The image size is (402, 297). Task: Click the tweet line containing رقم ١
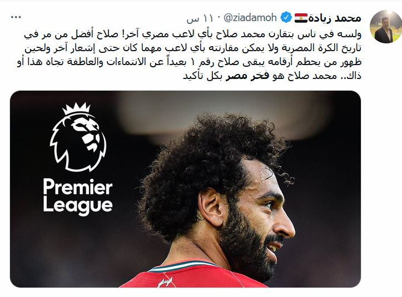(189, 62)
